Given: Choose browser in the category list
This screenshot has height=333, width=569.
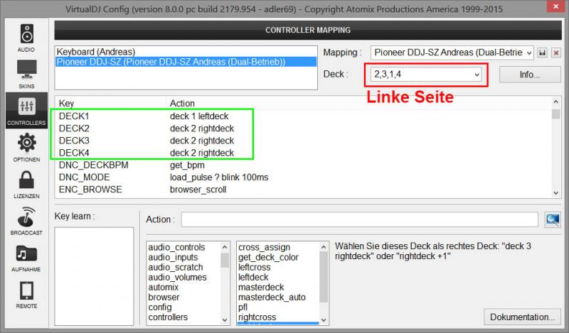Looking at the screenshot, I should [x=164, y=297].
